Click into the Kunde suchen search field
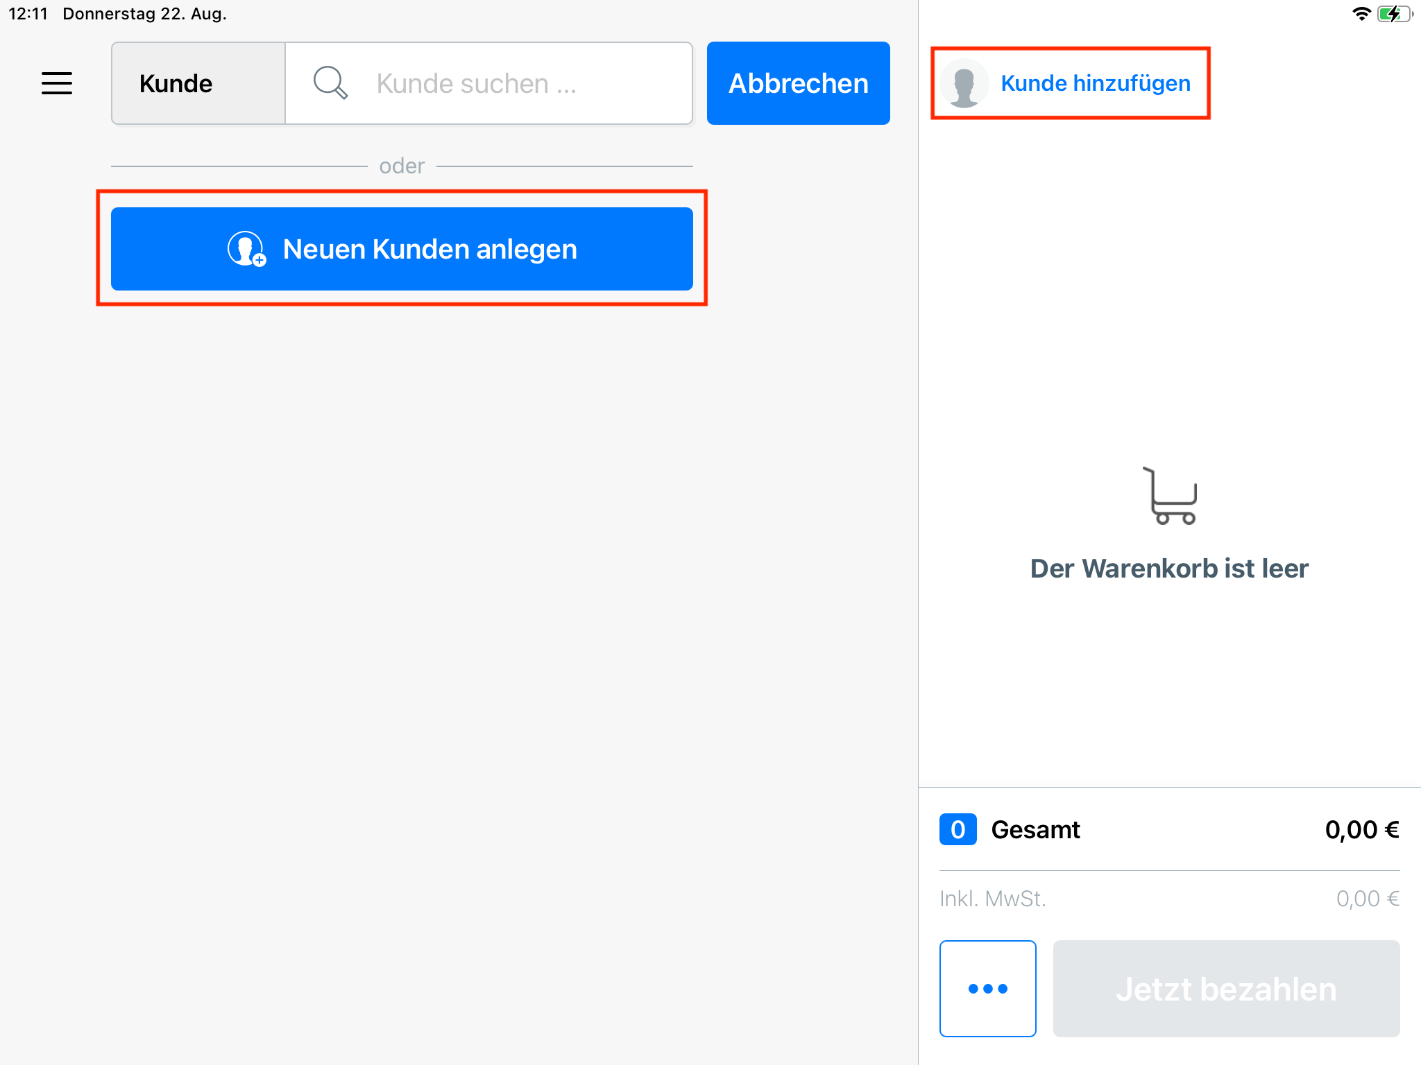This screenshot has height=1065, width=1421. coord(486,83)
